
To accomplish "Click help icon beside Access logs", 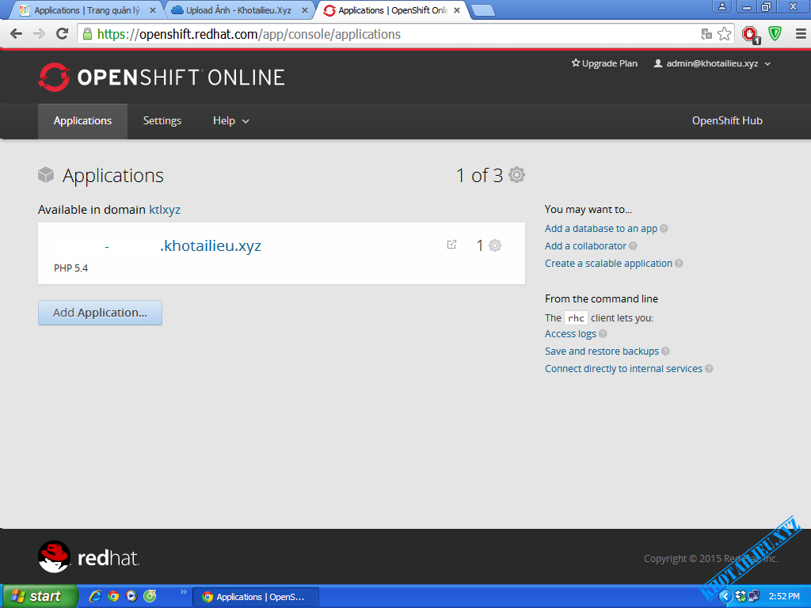I will pyautogui.click(x=603, y=334).
